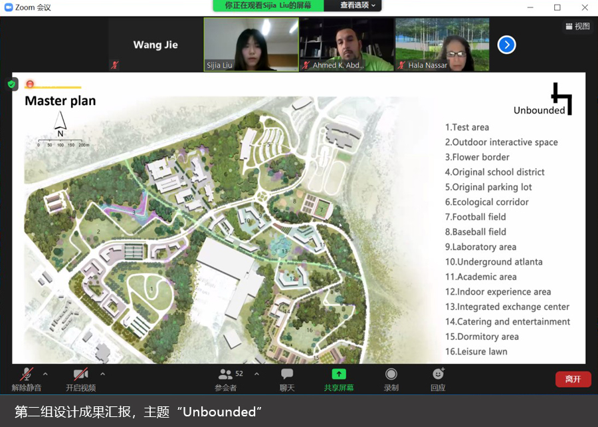Image resolution: width=598 pixels, height=427 pixels.
Task: Click Wang Jie's participant tile
Action: click(x=155, y=45)
